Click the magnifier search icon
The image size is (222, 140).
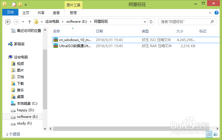click(x=212, y=22)
